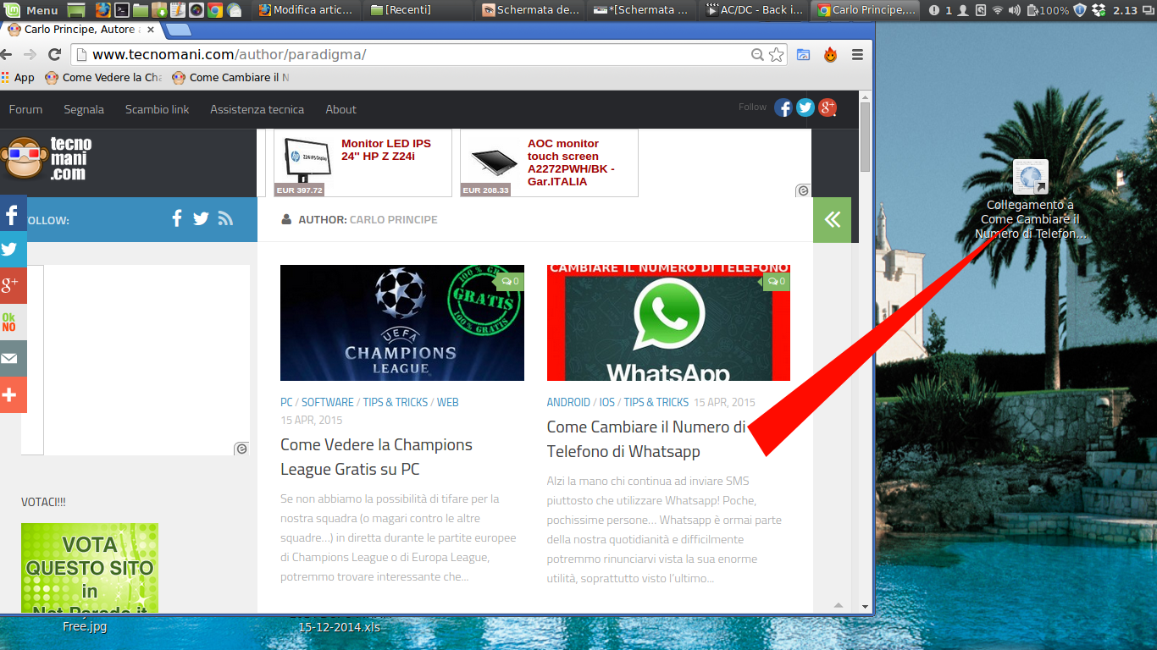Open the text editor notepad launcher

(177, 10)
